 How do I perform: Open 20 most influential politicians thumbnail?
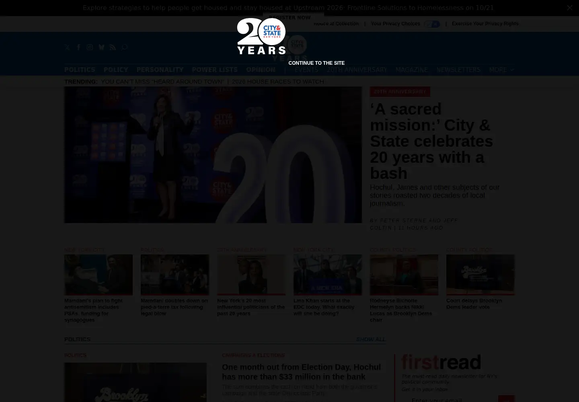tap(251, 275)
